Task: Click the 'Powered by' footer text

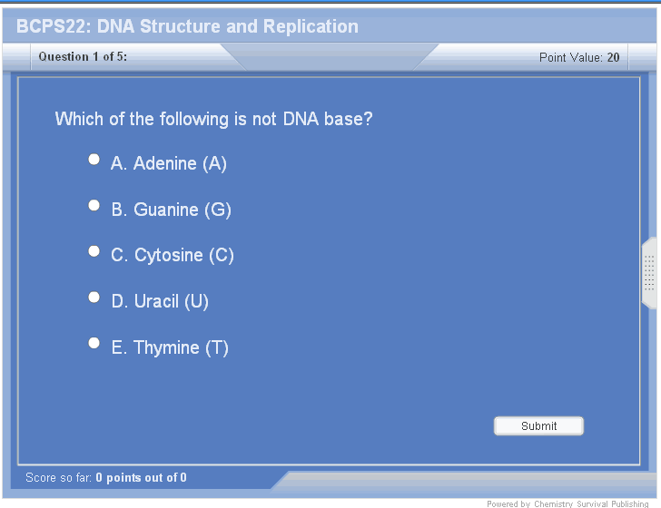Action: pyautogui.click(x=508, y=503)
